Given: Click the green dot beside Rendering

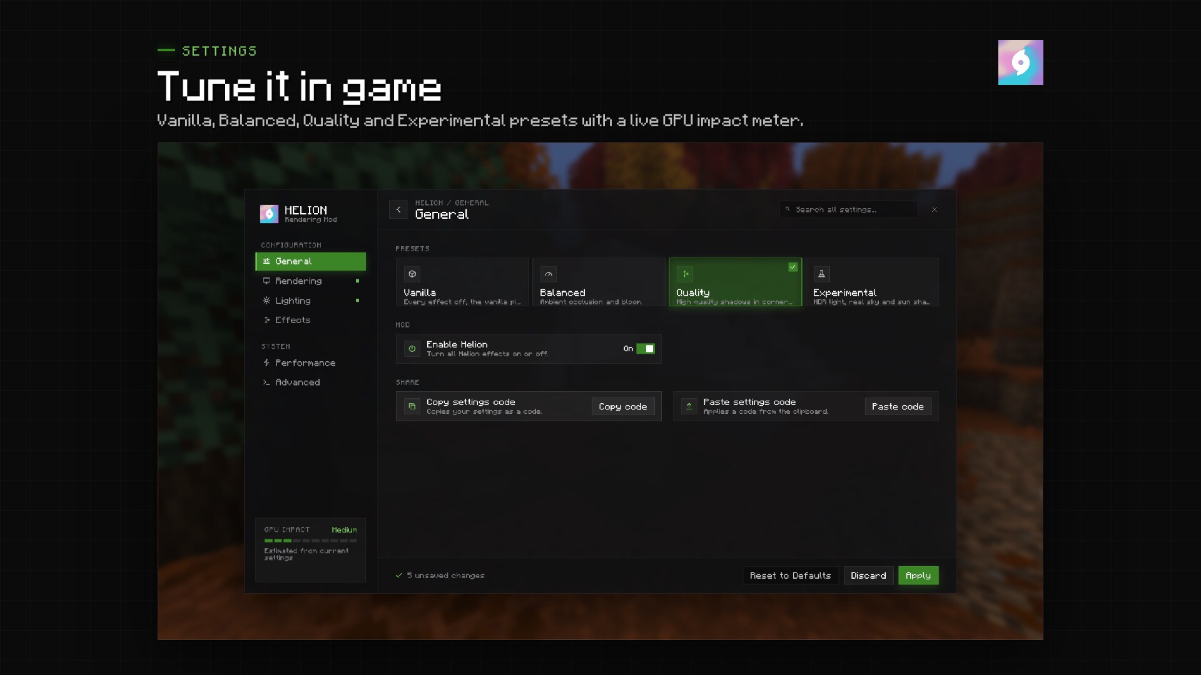Looking at the screenshot, I should tap(357, 281).
